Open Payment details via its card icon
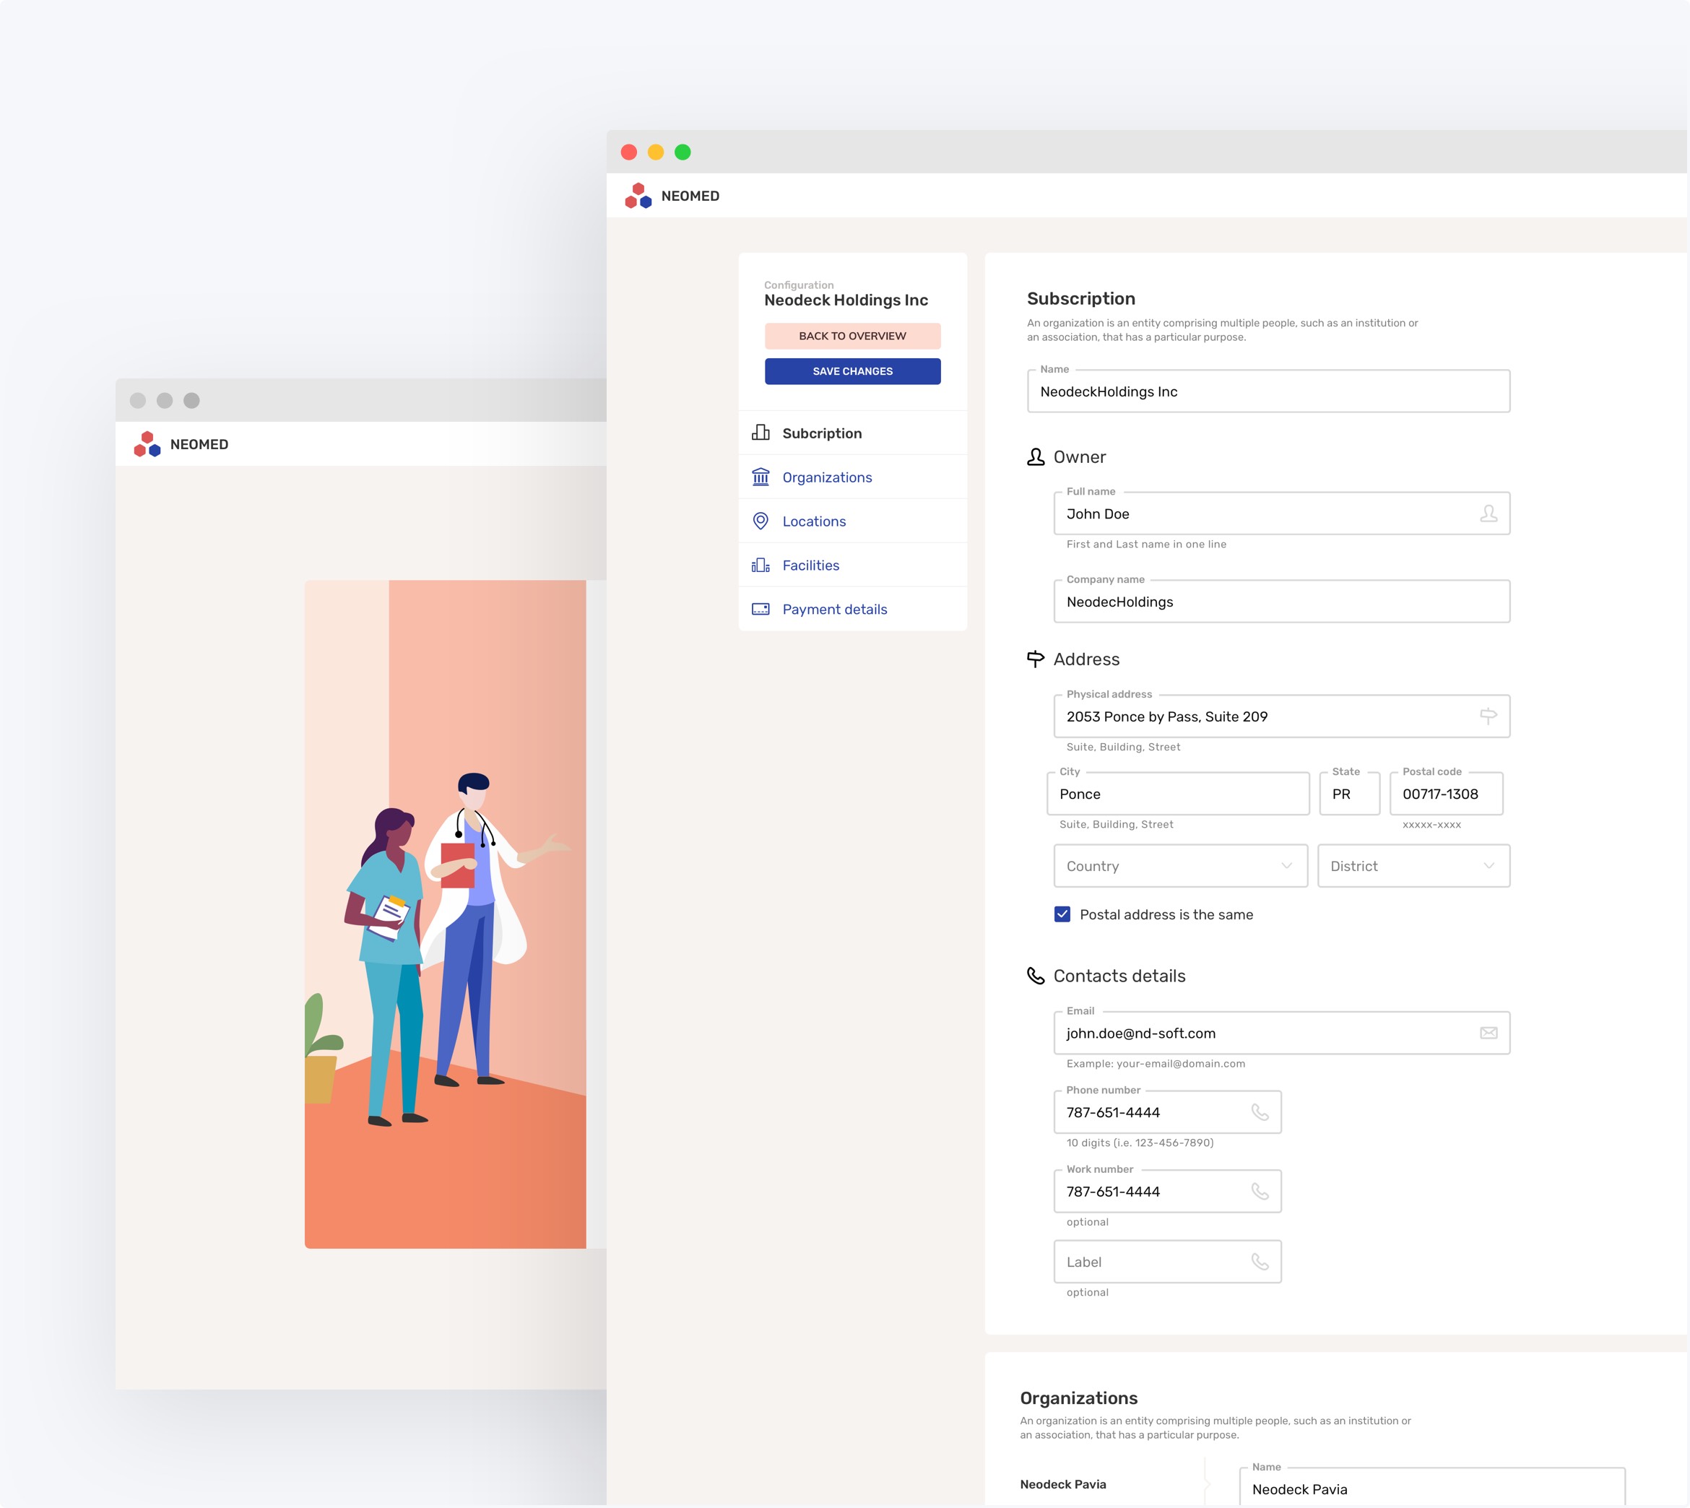Image resolution: width=1690 pixels, height=1508 pixels. click(760, 608)
